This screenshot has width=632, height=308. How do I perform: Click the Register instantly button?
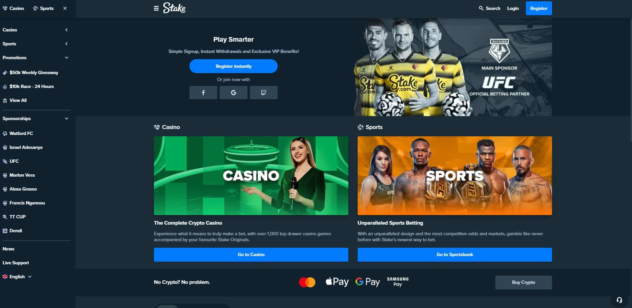point(233,66)
